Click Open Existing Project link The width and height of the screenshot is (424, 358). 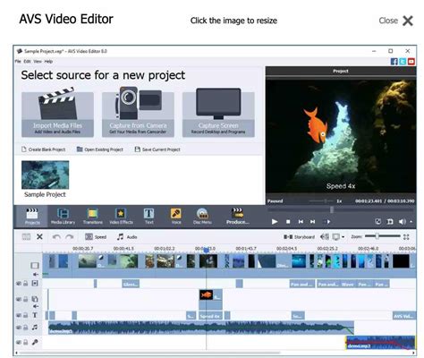click(x=100, y=149)
